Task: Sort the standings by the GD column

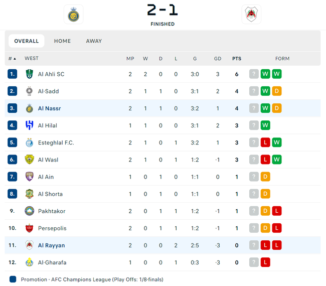Action: (218, 59)
